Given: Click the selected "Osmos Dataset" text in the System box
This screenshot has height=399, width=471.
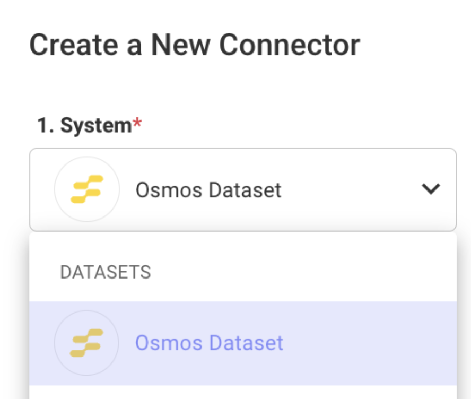Looking at the screenshot, I should (208, 189).
